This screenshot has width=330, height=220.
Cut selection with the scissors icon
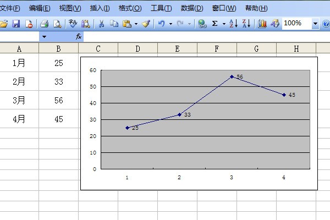click(x=101, y=24)
